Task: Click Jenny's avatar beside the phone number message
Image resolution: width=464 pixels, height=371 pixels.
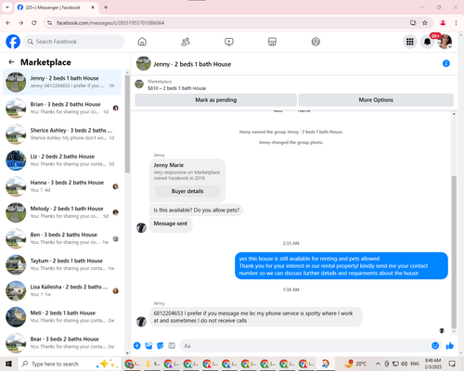Action: (x=141, y=322)
